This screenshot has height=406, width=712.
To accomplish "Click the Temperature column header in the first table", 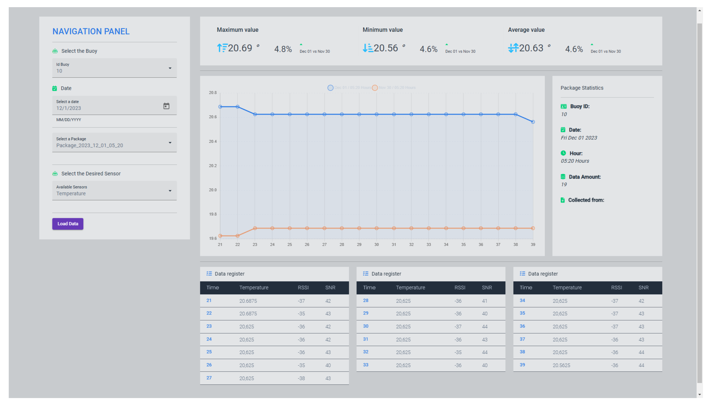I will [x=253, y=288].
